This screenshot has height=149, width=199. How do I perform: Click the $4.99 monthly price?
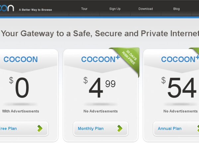coord(99,88)
